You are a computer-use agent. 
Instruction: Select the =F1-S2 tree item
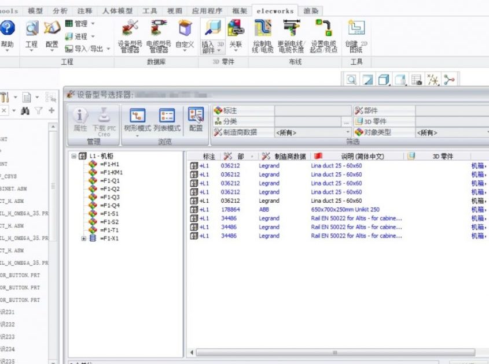(109, 222)
